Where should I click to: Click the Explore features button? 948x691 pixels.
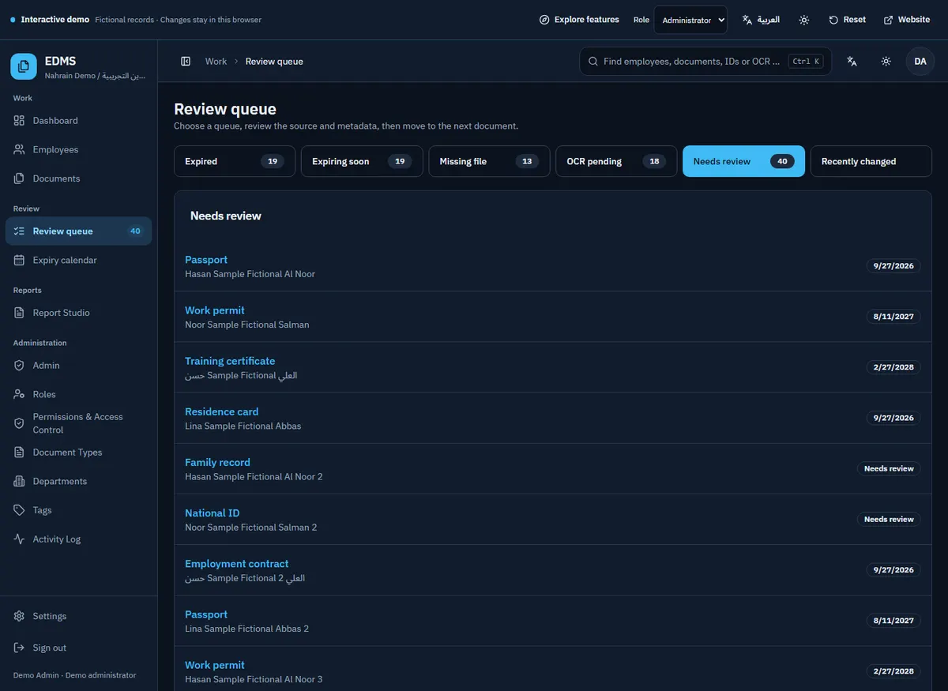coord(579,20)
